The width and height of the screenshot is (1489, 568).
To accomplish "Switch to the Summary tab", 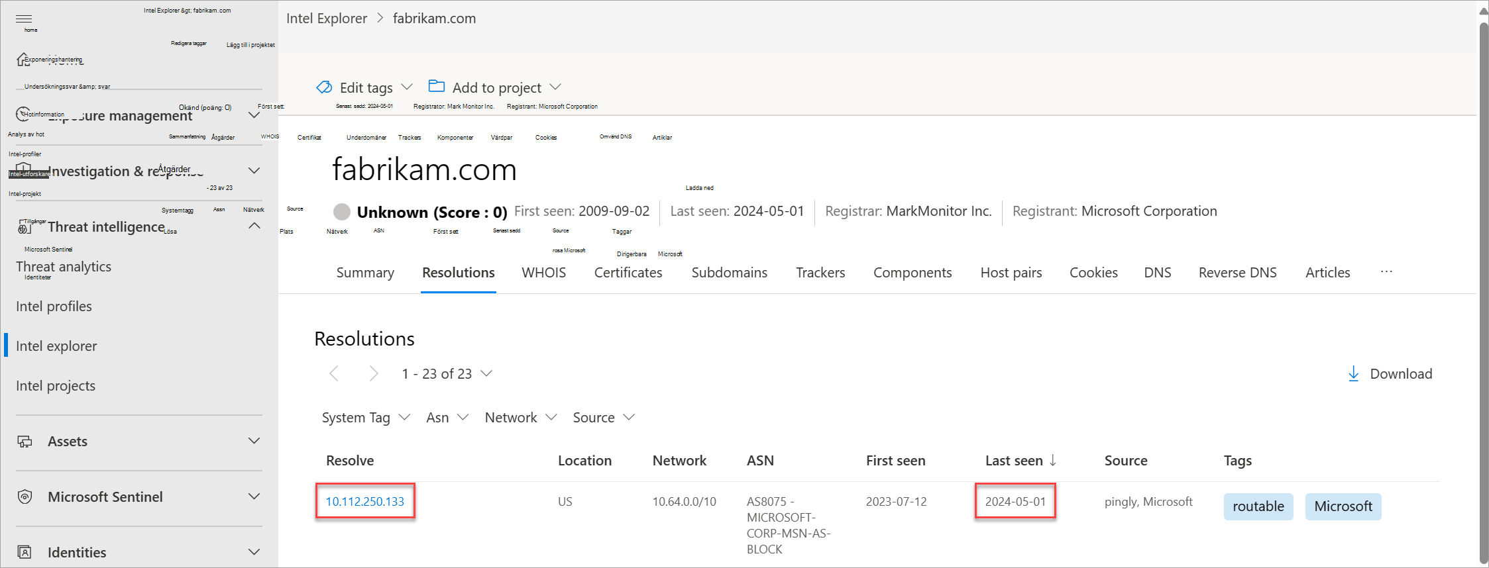I will coord(365,273).
